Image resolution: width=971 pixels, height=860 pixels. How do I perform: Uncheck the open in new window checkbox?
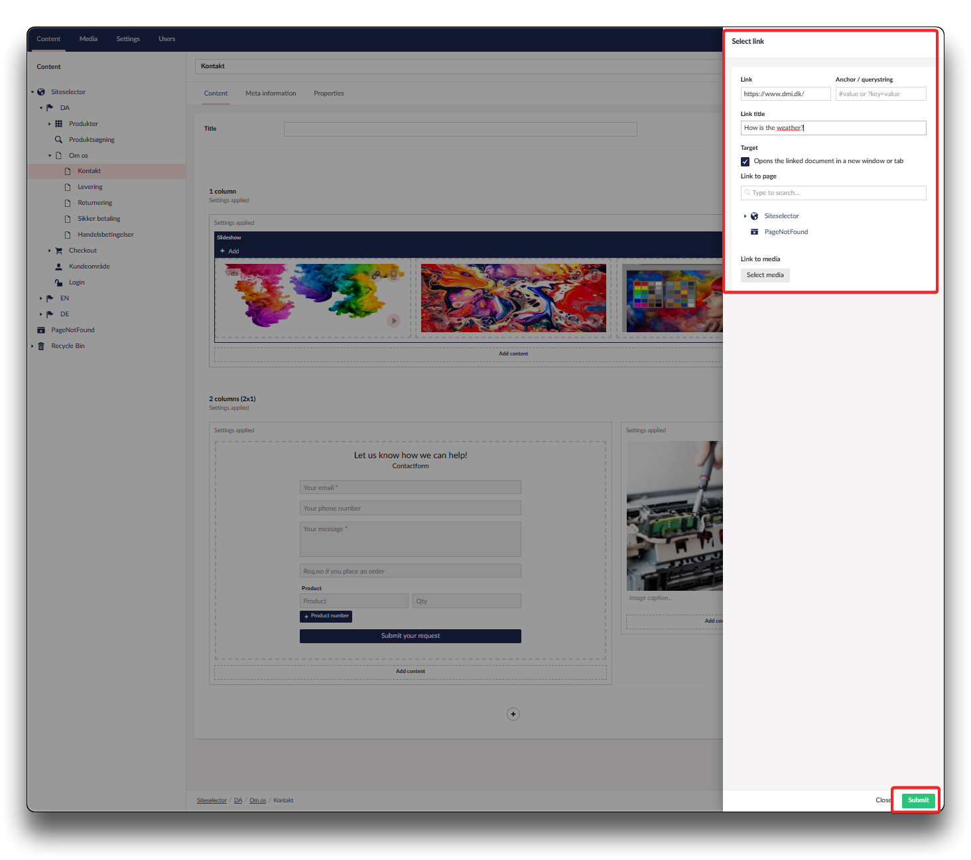(745, 162)
